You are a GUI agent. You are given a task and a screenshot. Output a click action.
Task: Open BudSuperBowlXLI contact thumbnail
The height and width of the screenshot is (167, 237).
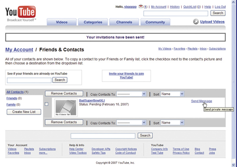pos(66,108)
